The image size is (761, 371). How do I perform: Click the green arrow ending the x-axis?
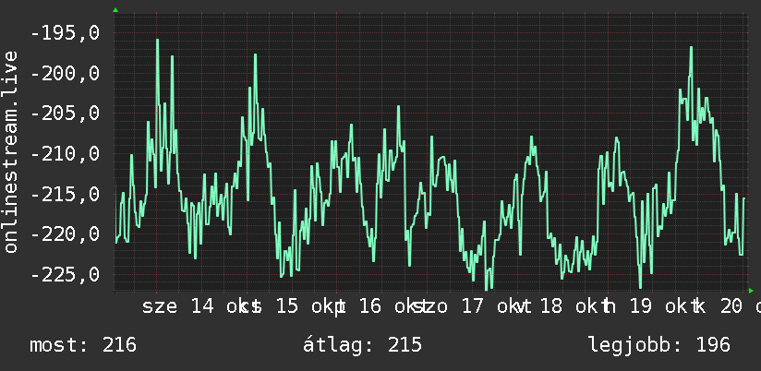click(x=751, y=291)
